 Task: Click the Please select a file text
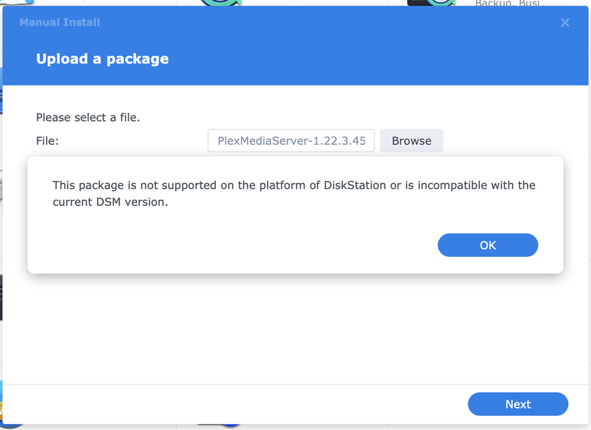coord(88,117)
